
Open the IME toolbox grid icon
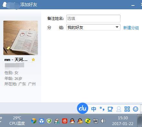[x=127, y=109]
